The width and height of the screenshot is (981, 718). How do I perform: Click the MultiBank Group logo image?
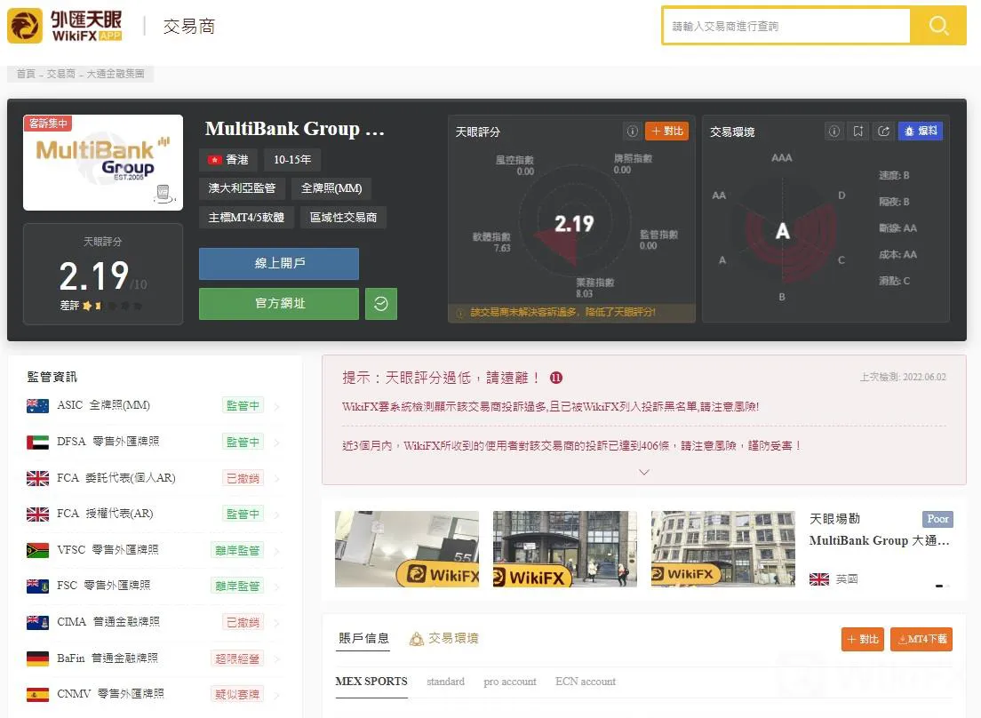click(x=103, y=162)
